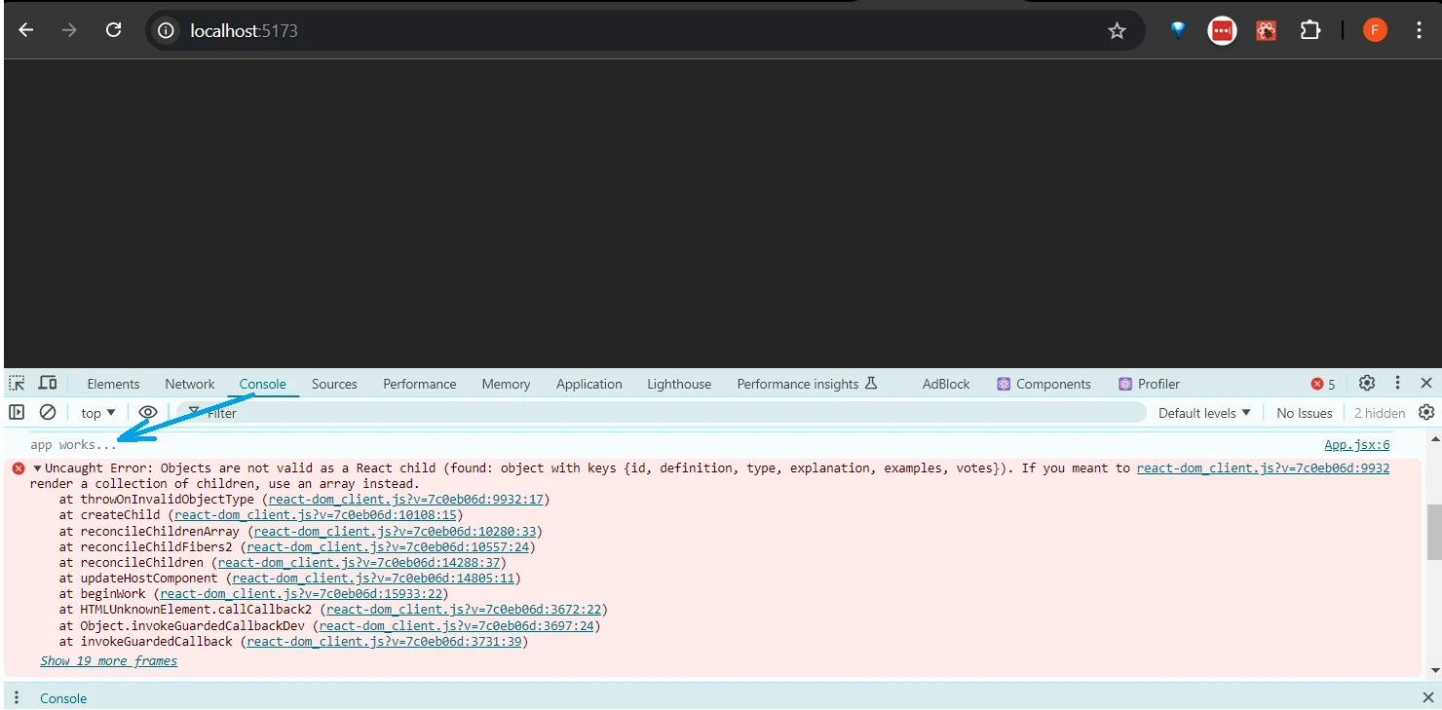Image resolution: width=1442 pixels, height=710 pixels.
Task: Collapse the Uncaught Error stack trace
Action: 37,468
